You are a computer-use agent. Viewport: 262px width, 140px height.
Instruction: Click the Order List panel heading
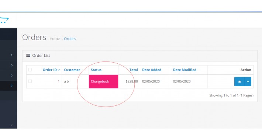(140, 56)
